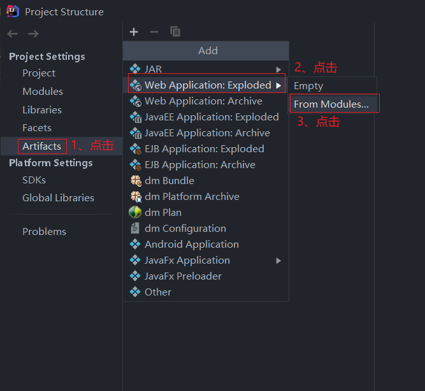Screen dimensions: 425x391
Task: Choose Web Application: Archive menu entry
Action: pyautogui.click(x=206, y=101)
